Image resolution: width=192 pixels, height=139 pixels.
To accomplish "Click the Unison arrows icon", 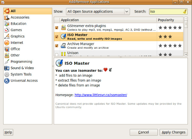I will 63,54.
